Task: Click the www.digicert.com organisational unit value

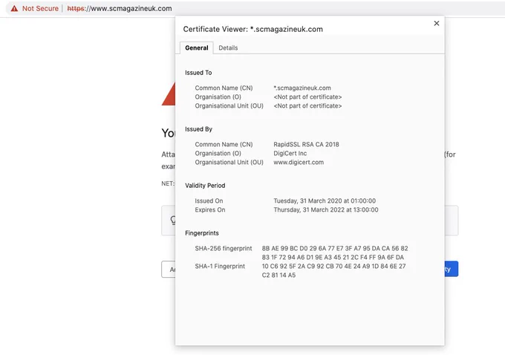Action: [x=299, y=163]
